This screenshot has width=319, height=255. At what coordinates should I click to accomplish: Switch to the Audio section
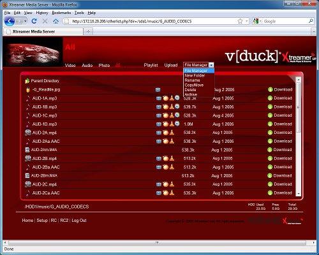click(x=87, y=66)
